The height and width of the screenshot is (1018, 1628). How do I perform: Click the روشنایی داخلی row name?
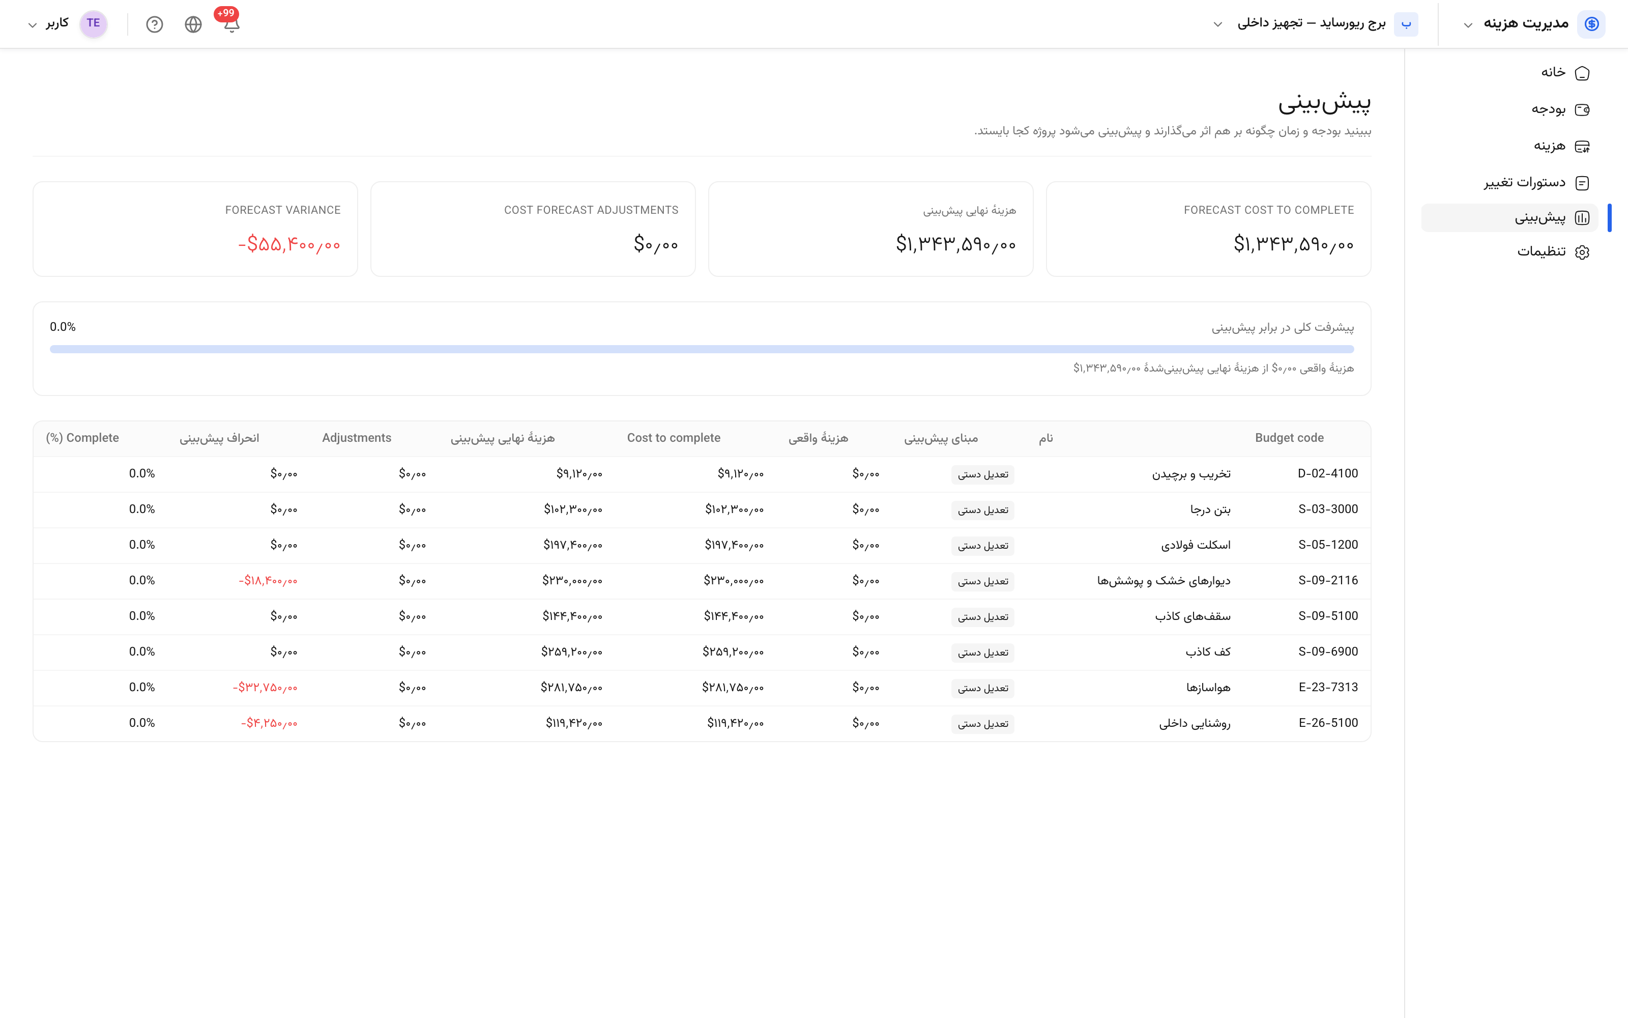point(1195,724)
